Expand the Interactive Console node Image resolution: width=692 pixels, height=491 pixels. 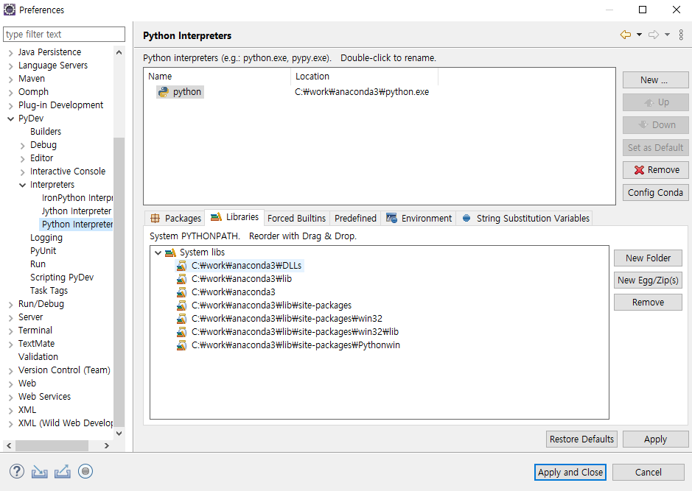click(x=23, y=172)
